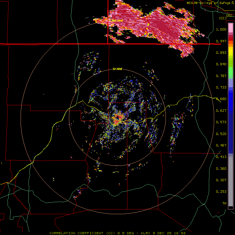This screenshot has width=235, height=235.
Task: Click the 0.413 scale label
Action: [221, 157]
